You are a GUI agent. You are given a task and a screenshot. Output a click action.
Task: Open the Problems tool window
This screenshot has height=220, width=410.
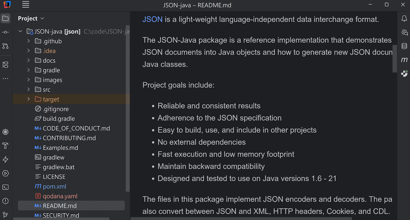click(x=5, y=201)
